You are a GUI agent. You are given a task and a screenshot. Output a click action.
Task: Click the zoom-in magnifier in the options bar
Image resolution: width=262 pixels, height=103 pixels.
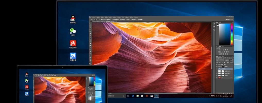[x=95, y=20]
